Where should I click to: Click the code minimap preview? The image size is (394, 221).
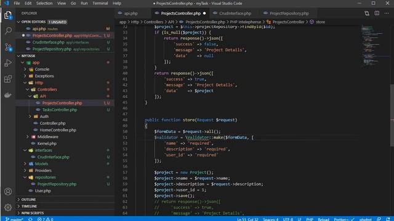(375, 45)
